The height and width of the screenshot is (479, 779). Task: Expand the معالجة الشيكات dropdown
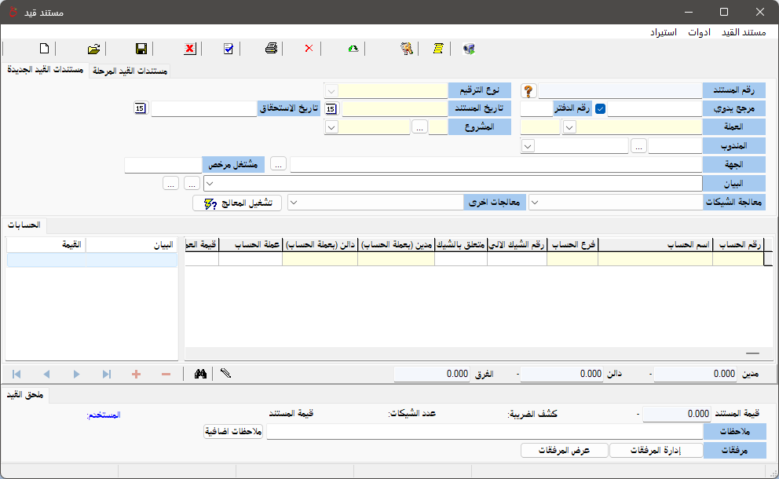click(x=535, y=203)
